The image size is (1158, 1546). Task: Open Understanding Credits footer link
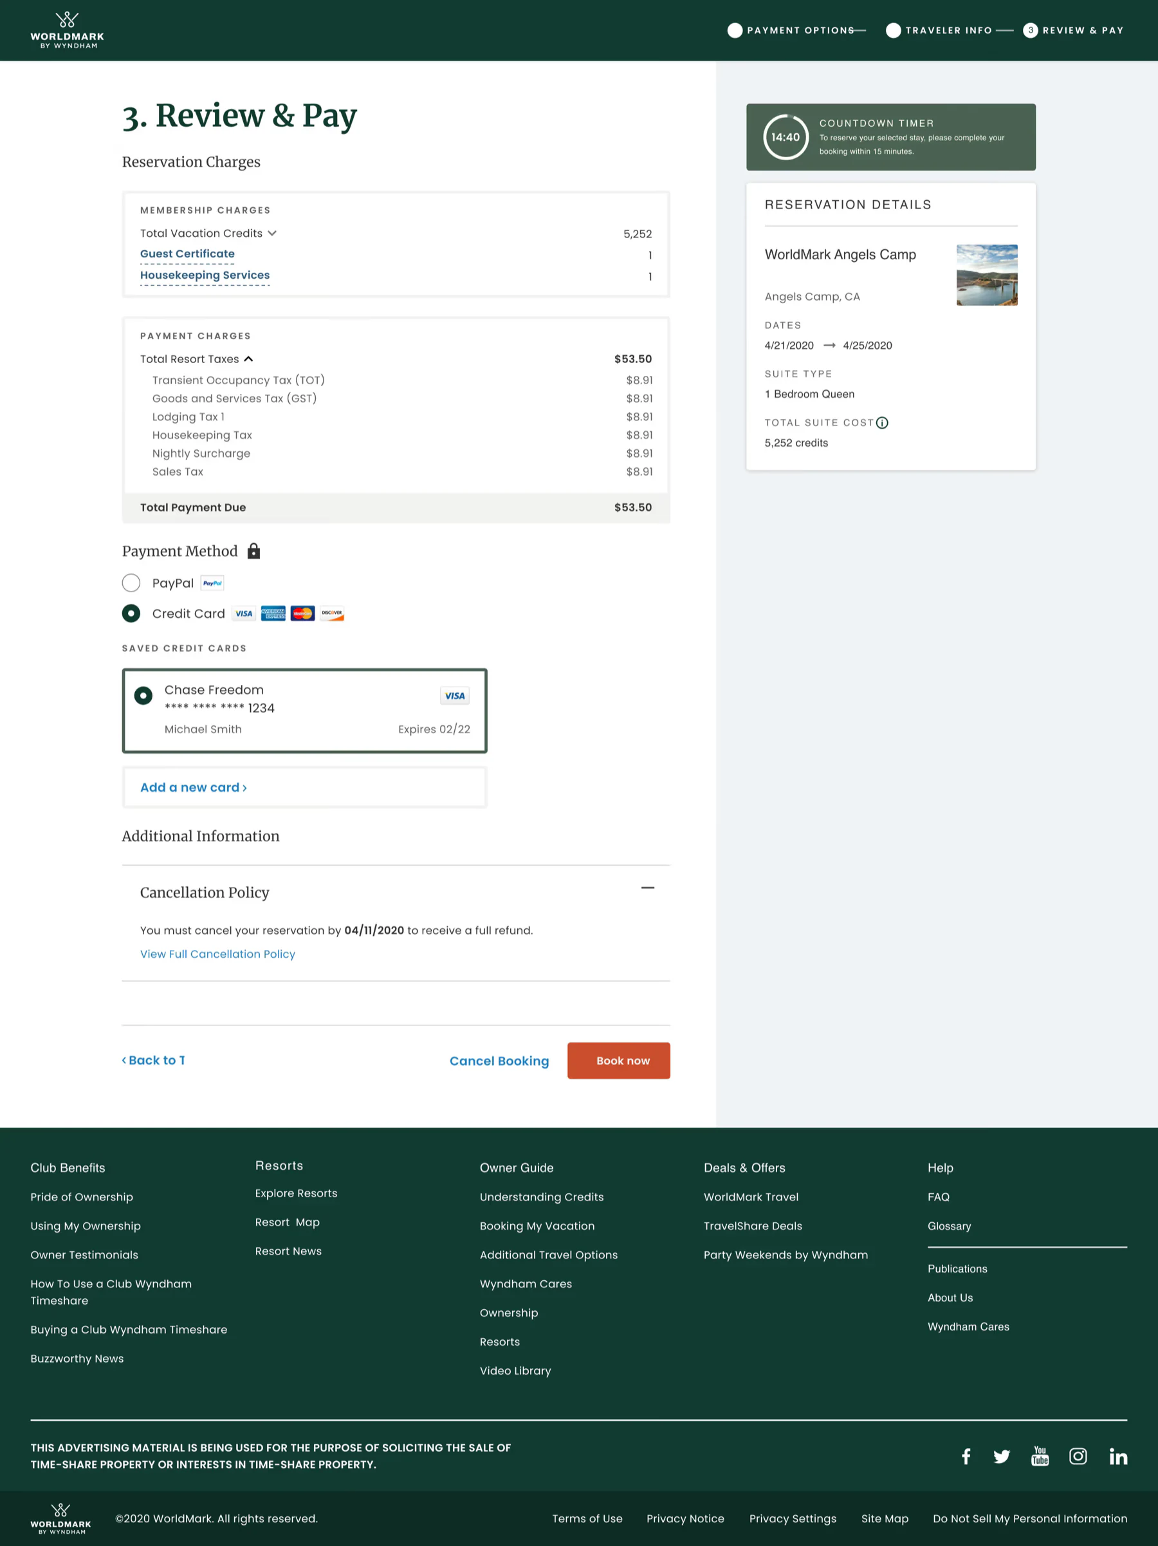(541, 1197)
